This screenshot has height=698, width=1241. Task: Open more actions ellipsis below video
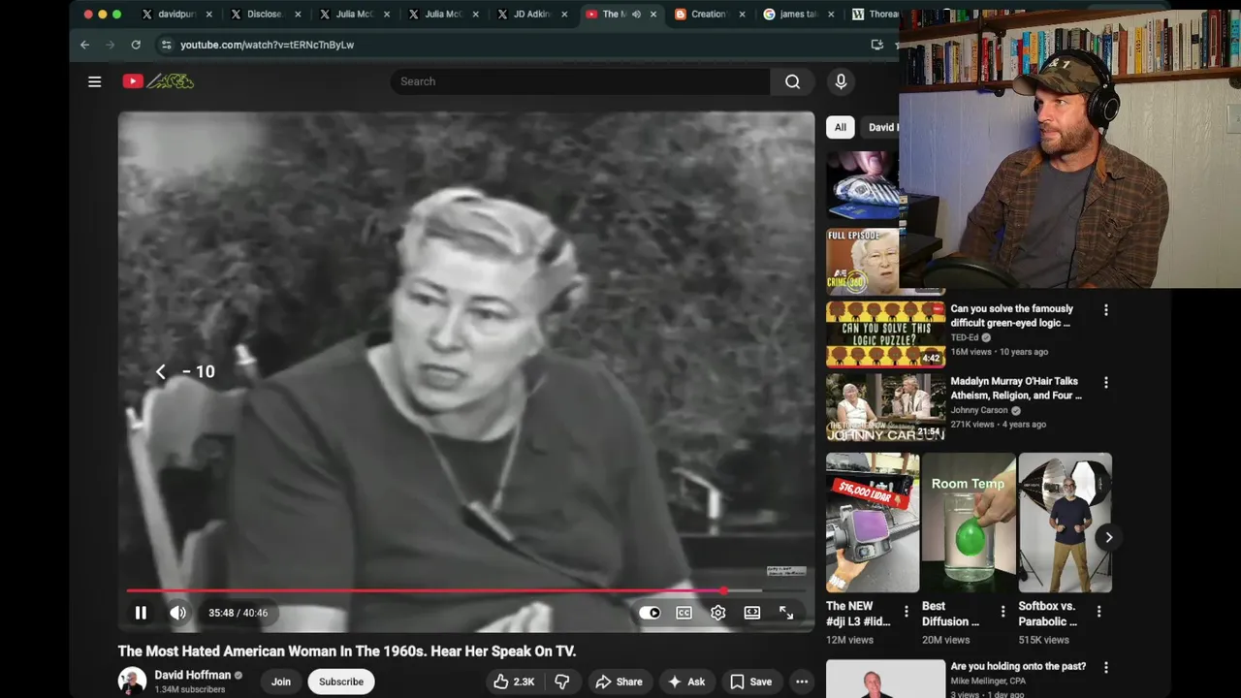[x=802, y=682]
